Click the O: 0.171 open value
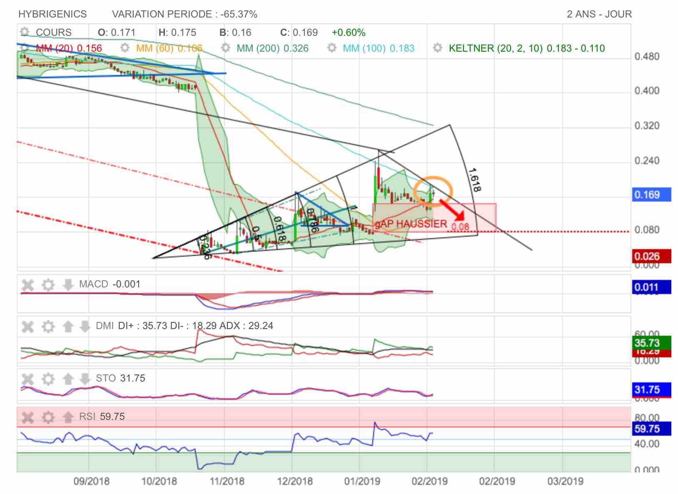 tap(117, 32)
